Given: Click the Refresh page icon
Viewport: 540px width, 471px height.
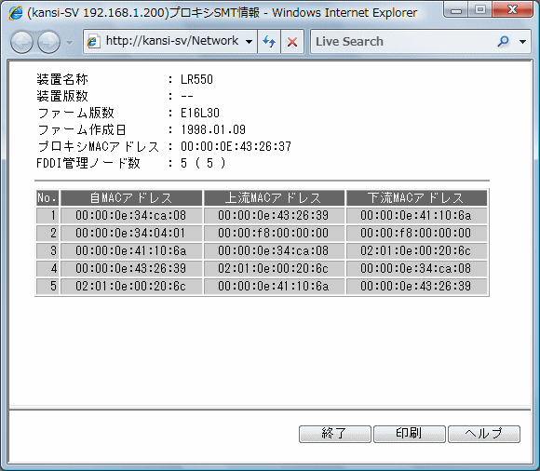Looking at the screenshot, I should (269, 42).
